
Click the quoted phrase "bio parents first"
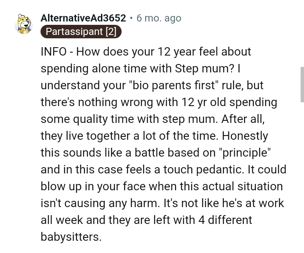(174, 85)
